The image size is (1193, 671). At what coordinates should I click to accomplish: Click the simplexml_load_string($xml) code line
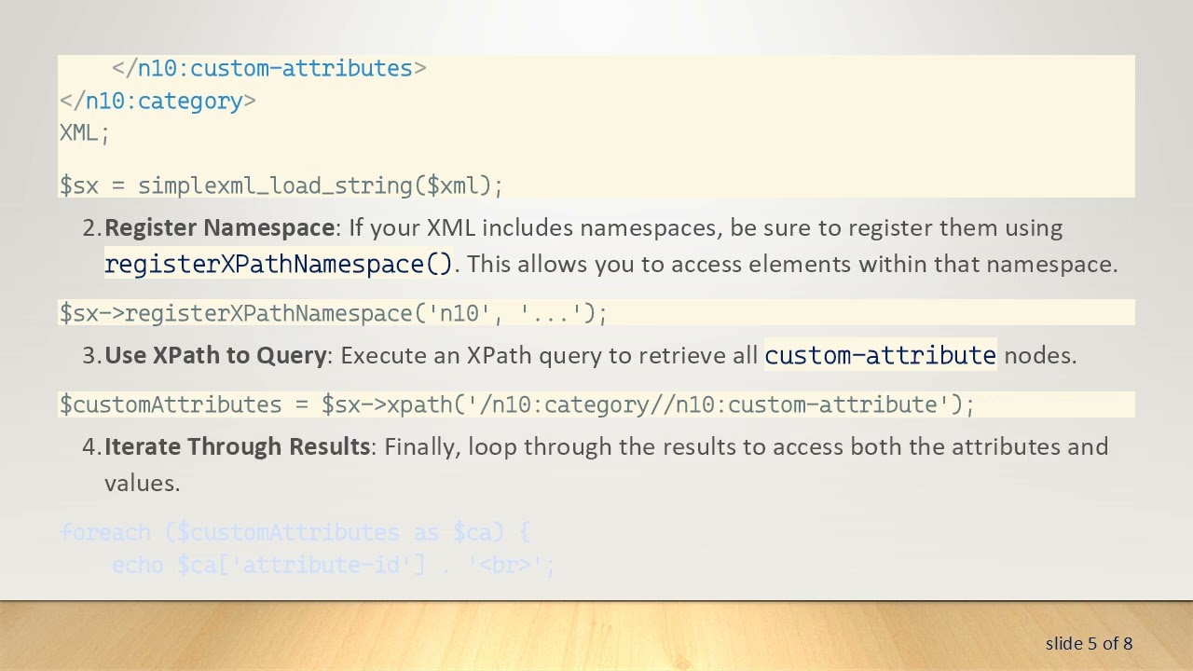(x=281, y=185)
